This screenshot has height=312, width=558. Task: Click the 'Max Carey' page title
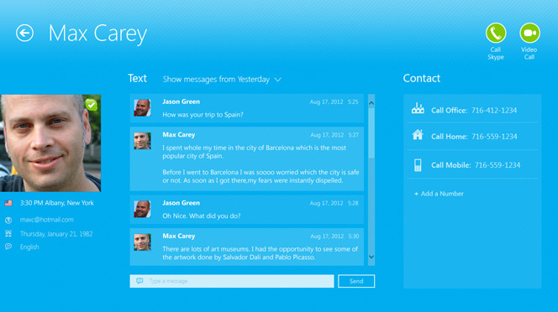point(97,34)
